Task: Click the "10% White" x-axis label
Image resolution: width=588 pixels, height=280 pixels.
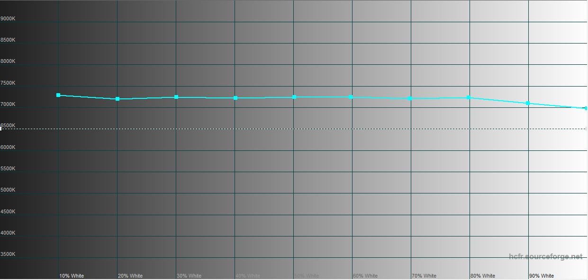Action: coord(72,276)
